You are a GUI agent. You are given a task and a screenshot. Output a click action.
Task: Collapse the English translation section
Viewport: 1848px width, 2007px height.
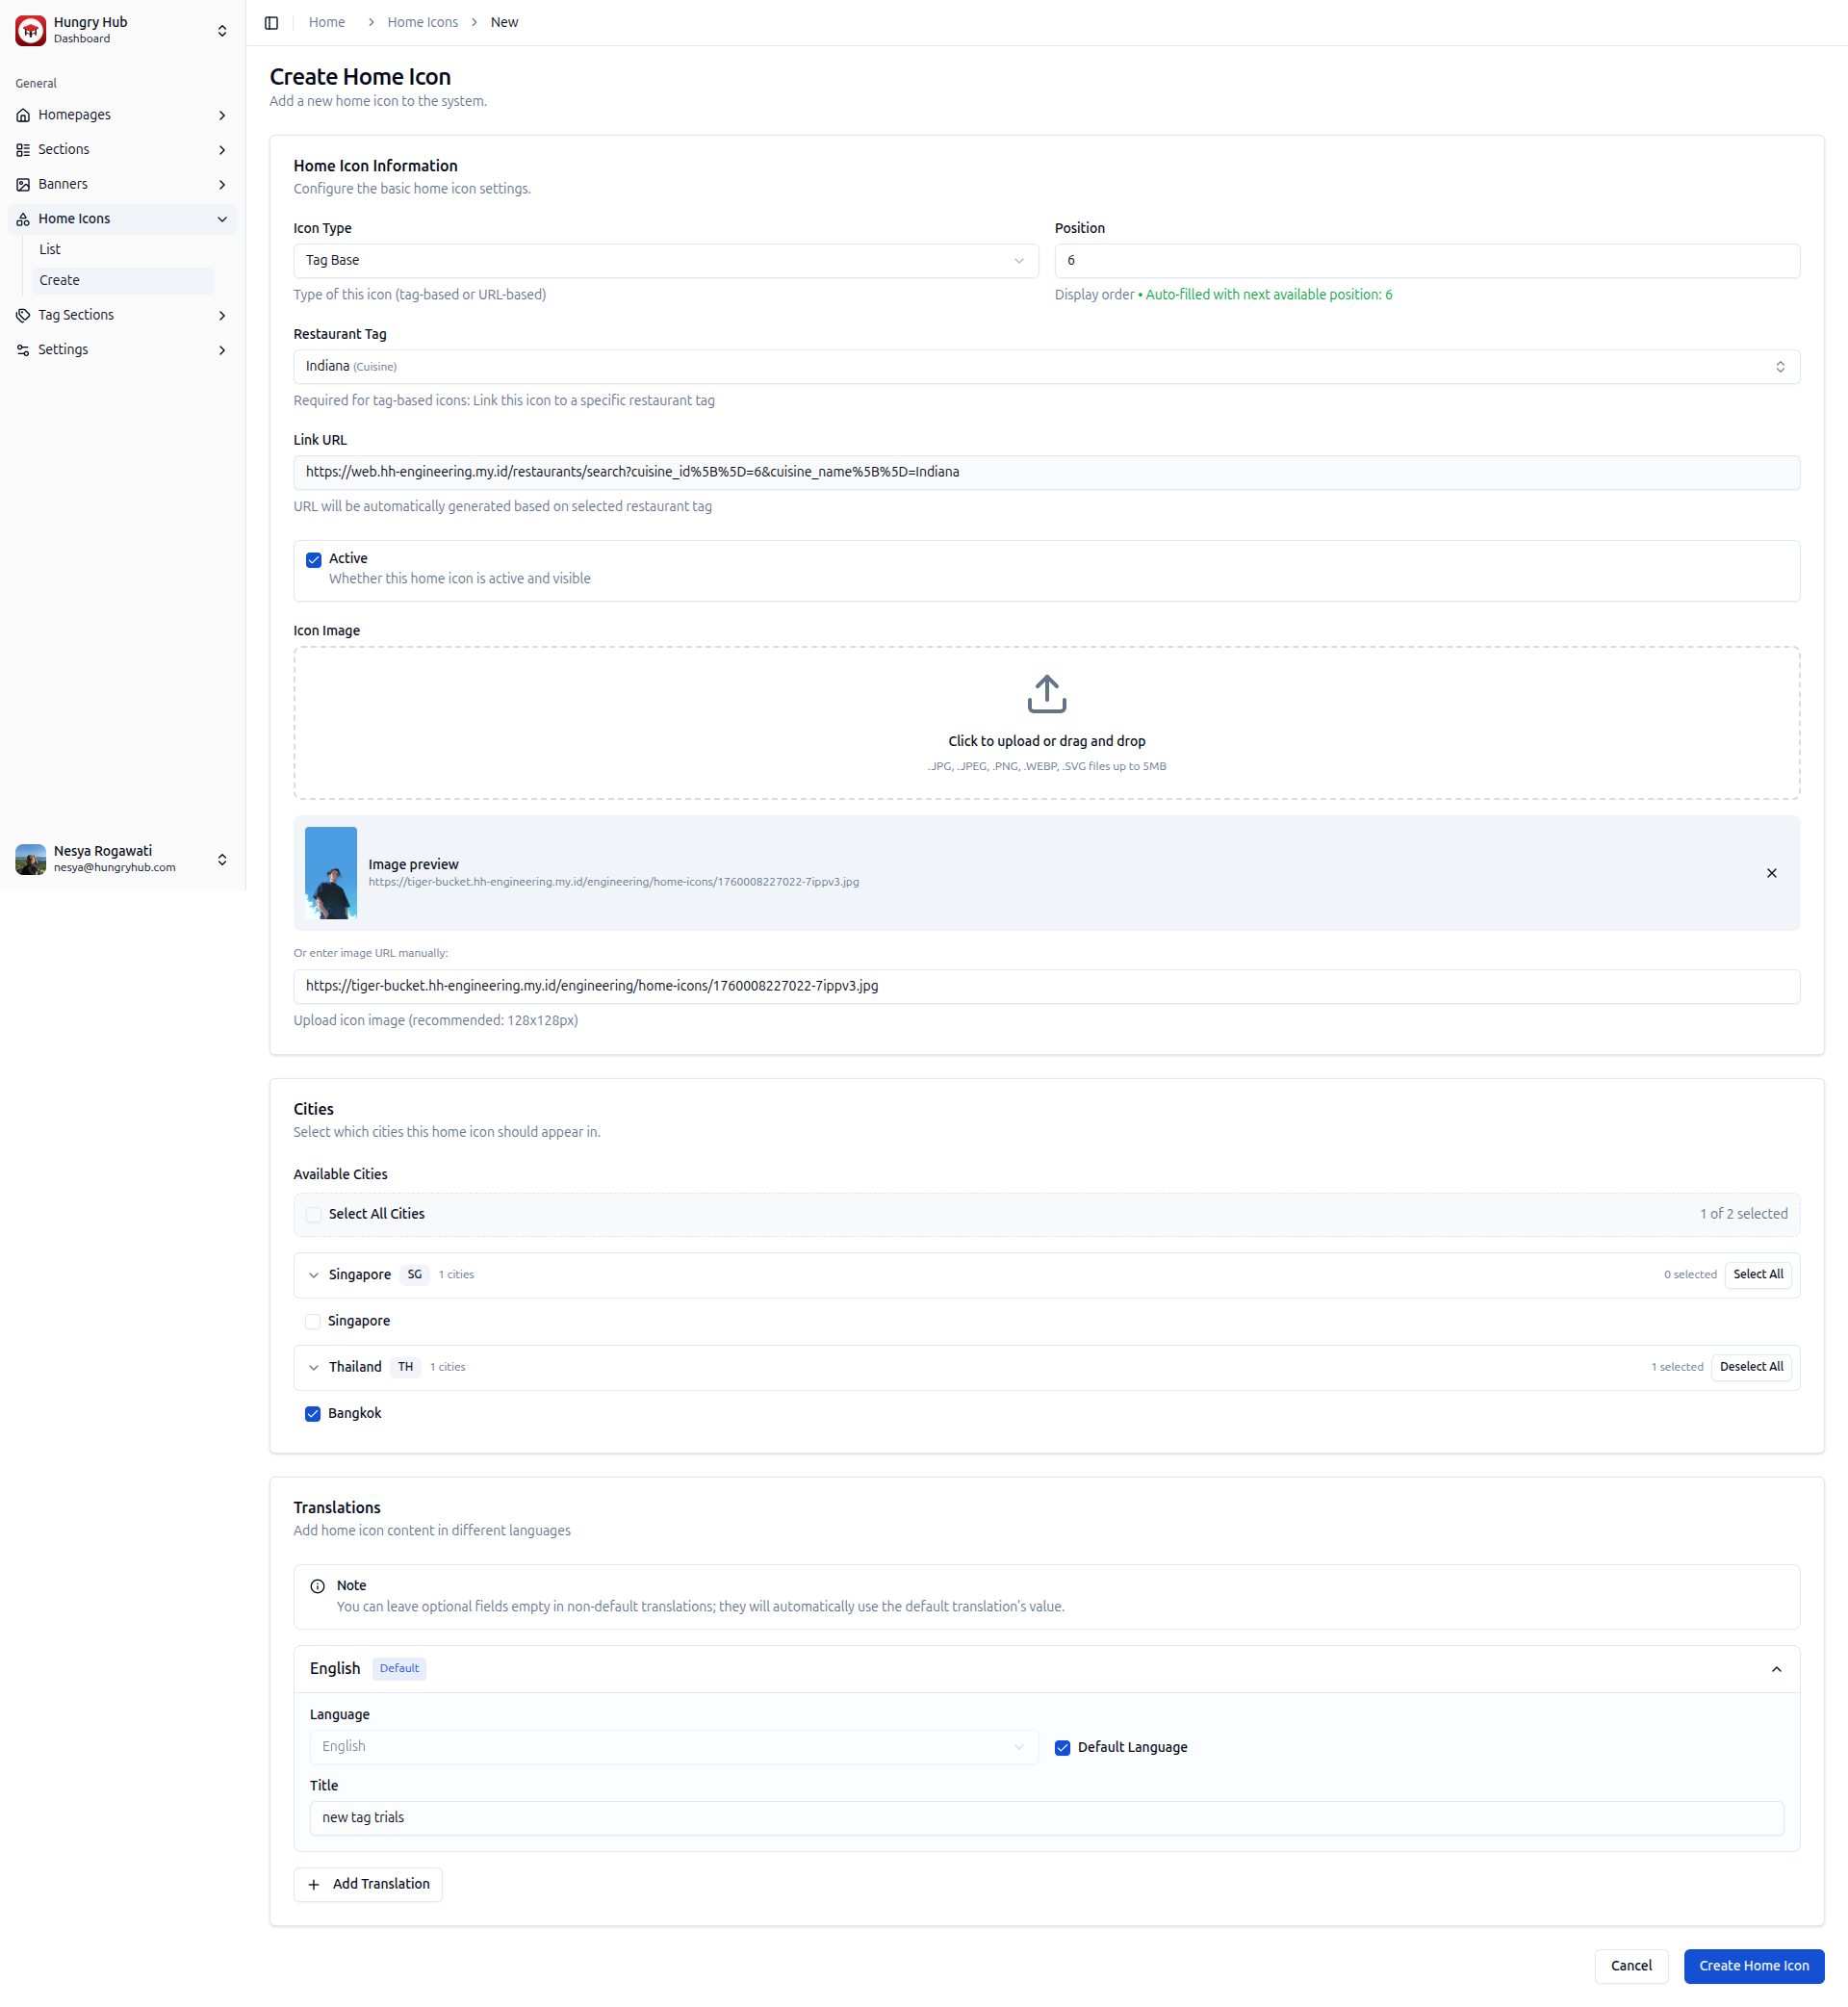[x=1775, y=1669]
